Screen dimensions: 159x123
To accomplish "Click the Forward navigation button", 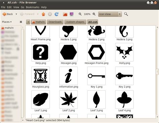I will tap(27, 14).
